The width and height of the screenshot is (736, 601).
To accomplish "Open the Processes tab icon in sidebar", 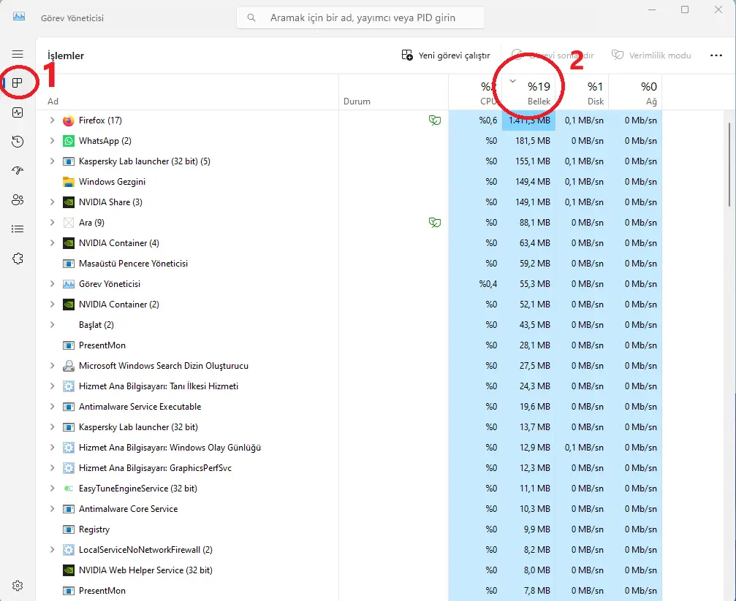I will (18, 83).
